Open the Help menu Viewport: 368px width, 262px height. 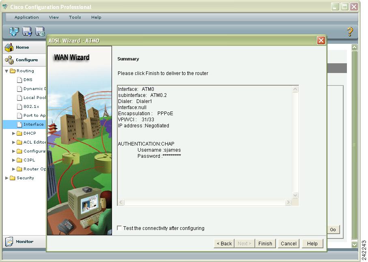click(x=96, y=17)
